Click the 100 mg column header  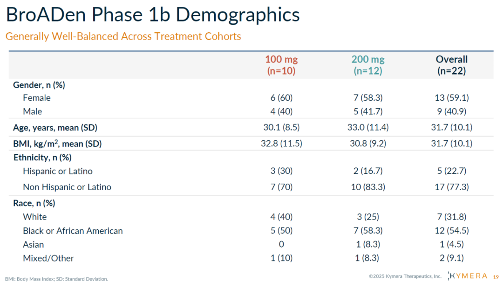pos(281,65)
